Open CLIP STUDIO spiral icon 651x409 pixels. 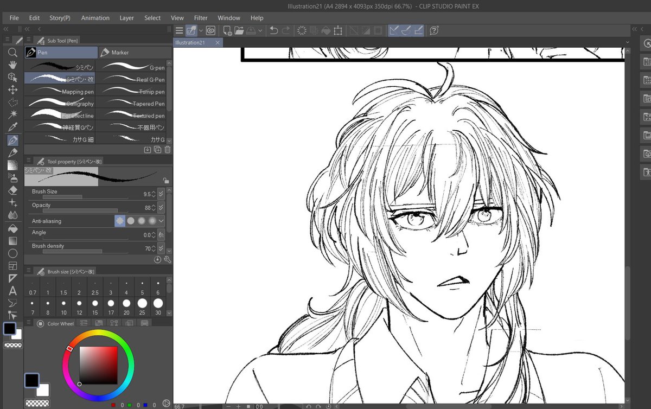(x=210, y=31)
